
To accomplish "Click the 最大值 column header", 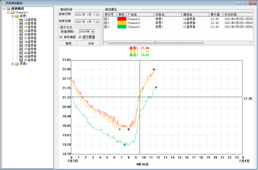I will (x=216, y=15).
